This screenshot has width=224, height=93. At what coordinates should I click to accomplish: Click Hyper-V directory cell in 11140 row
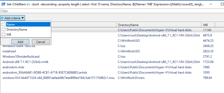point(155,30)
